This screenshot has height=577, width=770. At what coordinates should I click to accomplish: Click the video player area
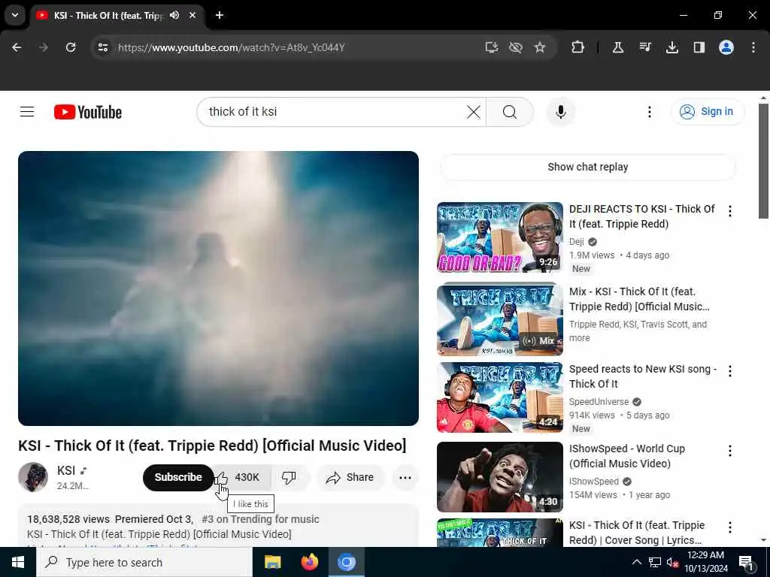click(x=219, y=288)
